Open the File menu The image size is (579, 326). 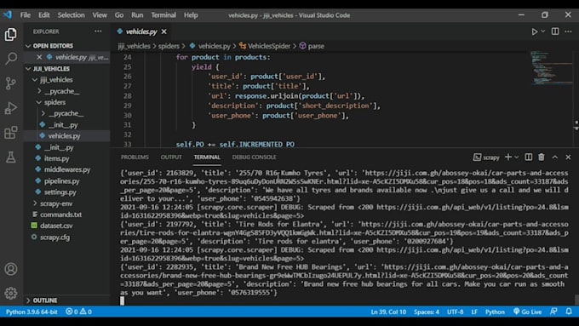point(26,15)
